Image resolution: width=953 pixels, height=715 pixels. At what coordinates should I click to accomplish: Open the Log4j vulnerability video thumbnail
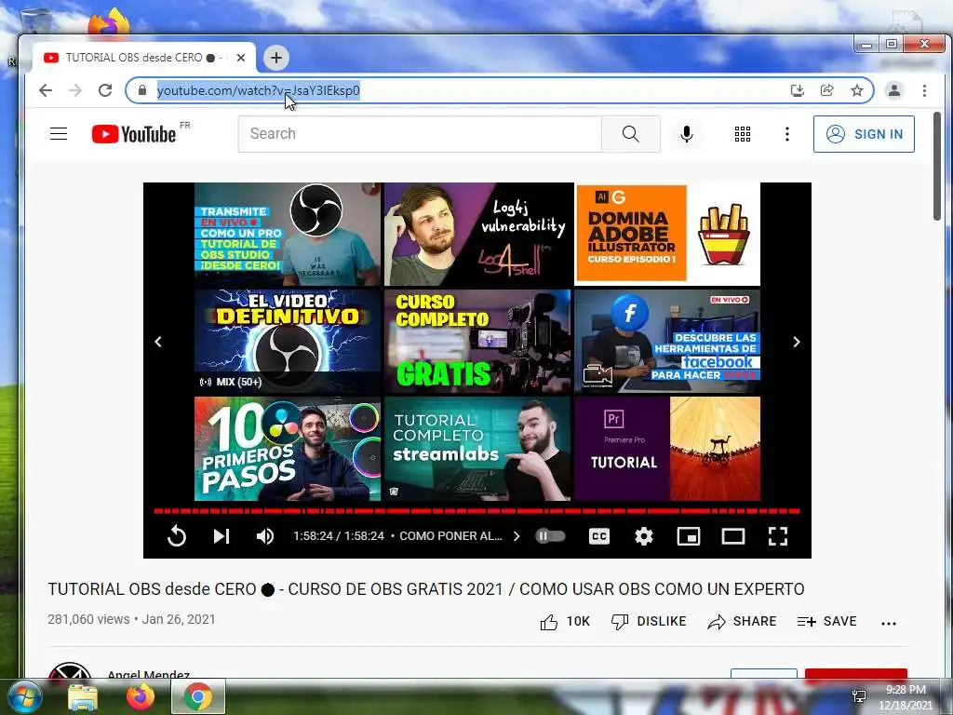[x=478, y=234]
